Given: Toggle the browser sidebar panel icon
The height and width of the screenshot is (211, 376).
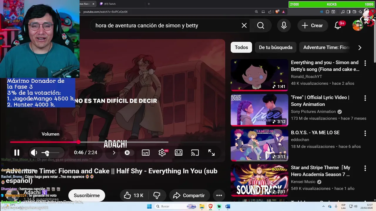Looking at the screenshot, I should pyautogui.click(x=348, y=12).
